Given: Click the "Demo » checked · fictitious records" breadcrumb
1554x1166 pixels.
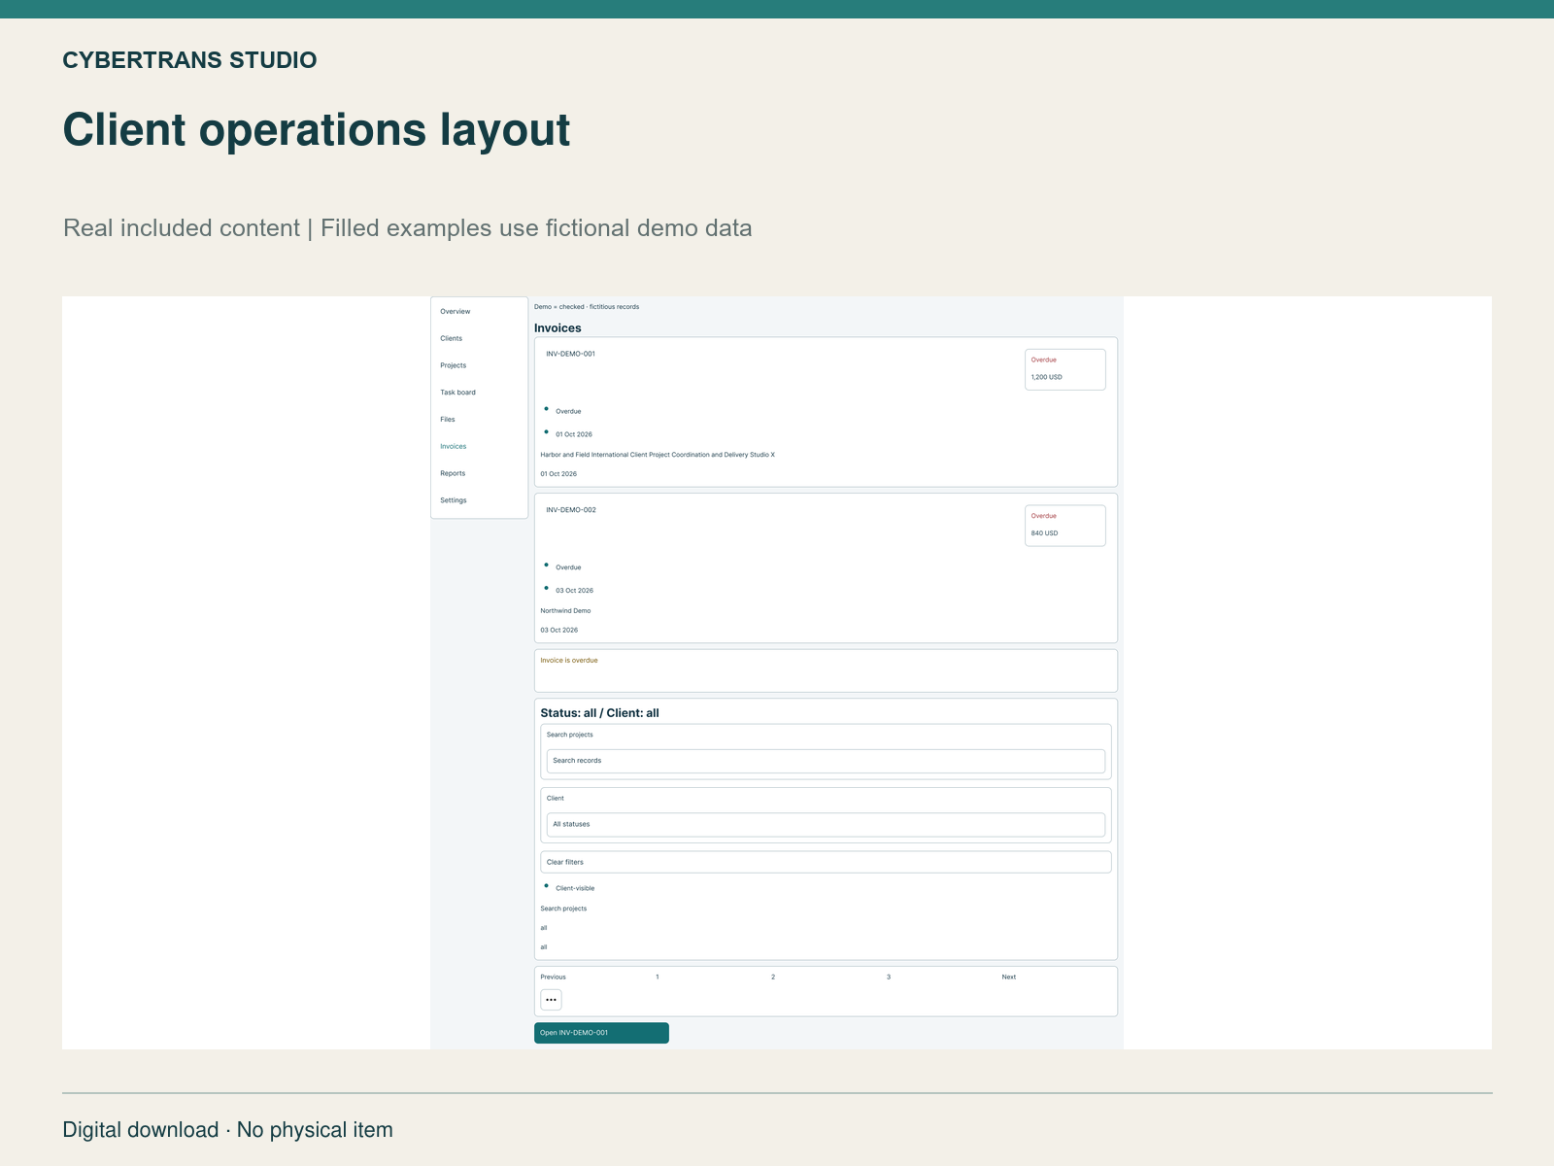Looking at the screenshot, I should 587,307.
